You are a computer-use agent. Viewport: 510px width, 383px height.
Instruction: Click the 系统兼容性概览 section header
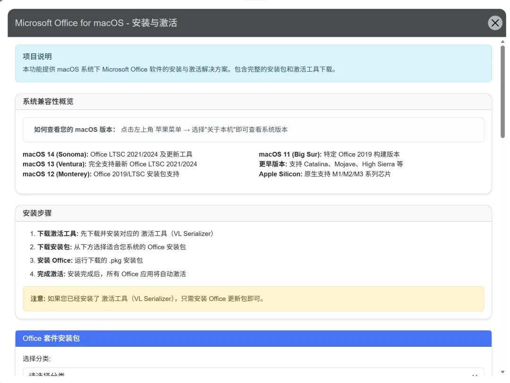[x=254, y=101]
